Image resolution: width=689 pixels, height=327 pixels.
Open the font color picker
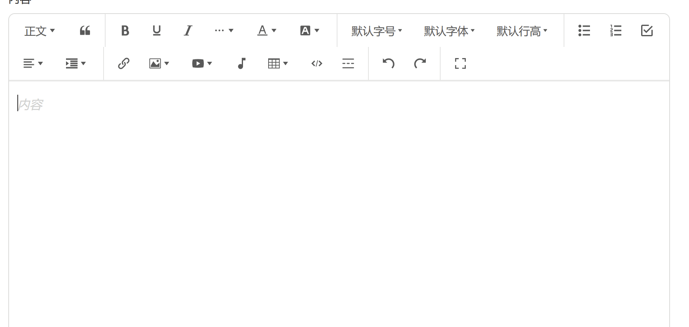click(x=267, y=31)
